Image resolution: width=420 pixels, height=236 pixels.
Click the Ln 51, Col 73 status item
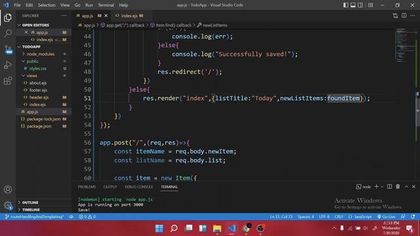click(281, 217)
